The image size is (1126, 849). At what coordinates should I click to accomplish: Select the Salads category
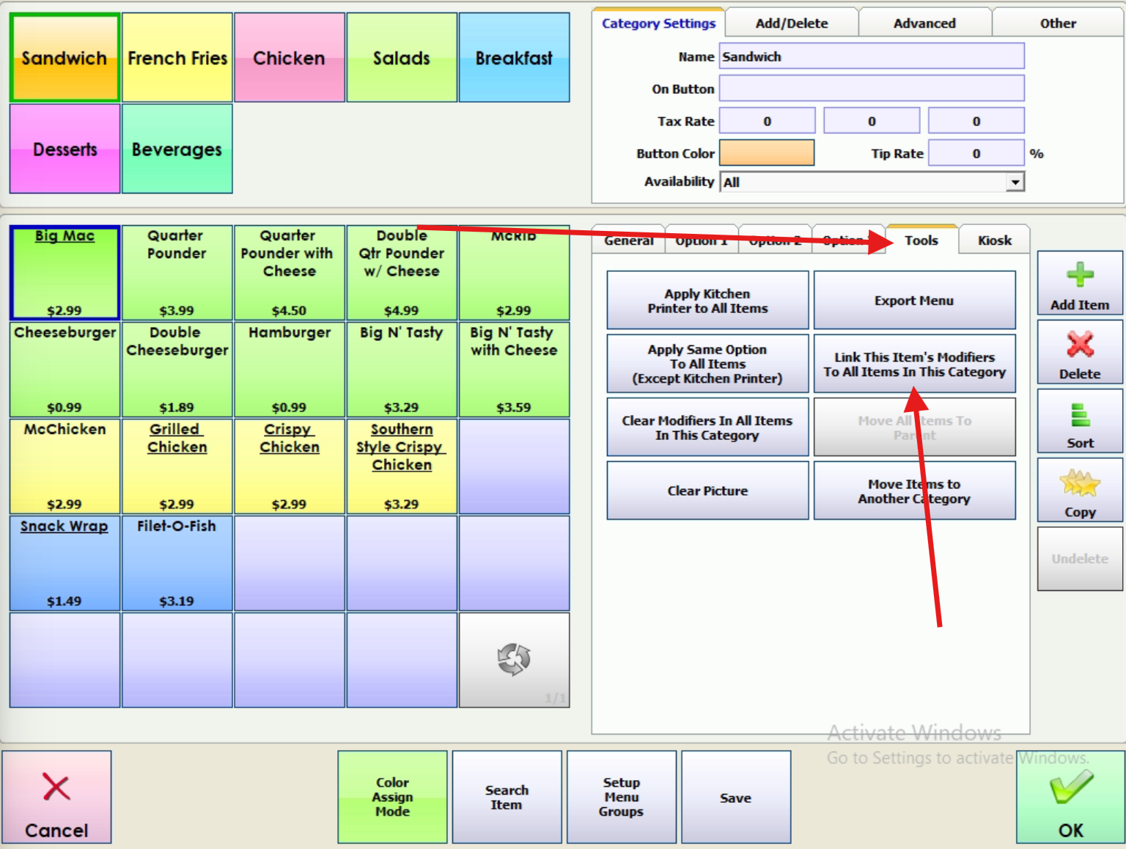(402, 57)
